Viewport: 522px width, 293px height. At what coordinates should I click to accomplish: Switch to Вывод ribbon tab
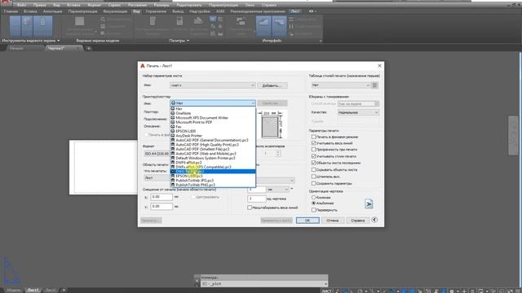[x=178, y=11]
